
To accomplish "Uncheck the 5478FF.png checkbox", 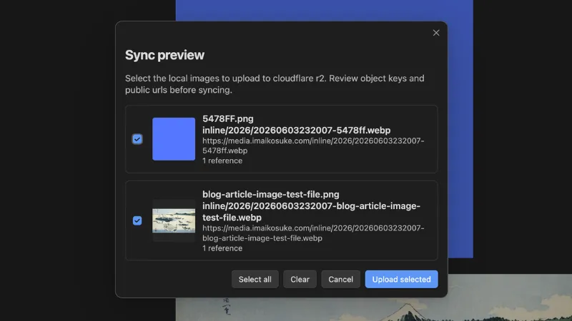I will coord(137,139).
